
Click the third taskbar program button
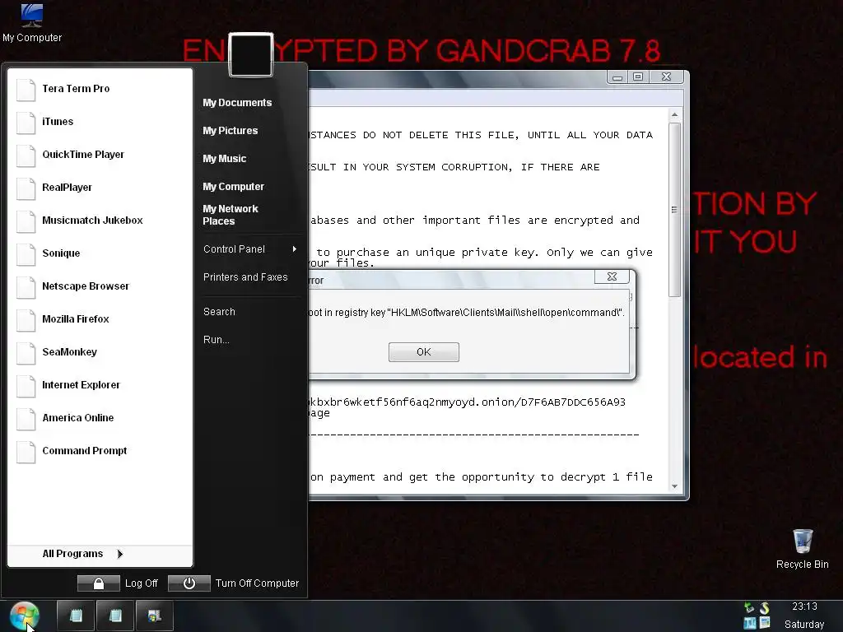point(154,616)
